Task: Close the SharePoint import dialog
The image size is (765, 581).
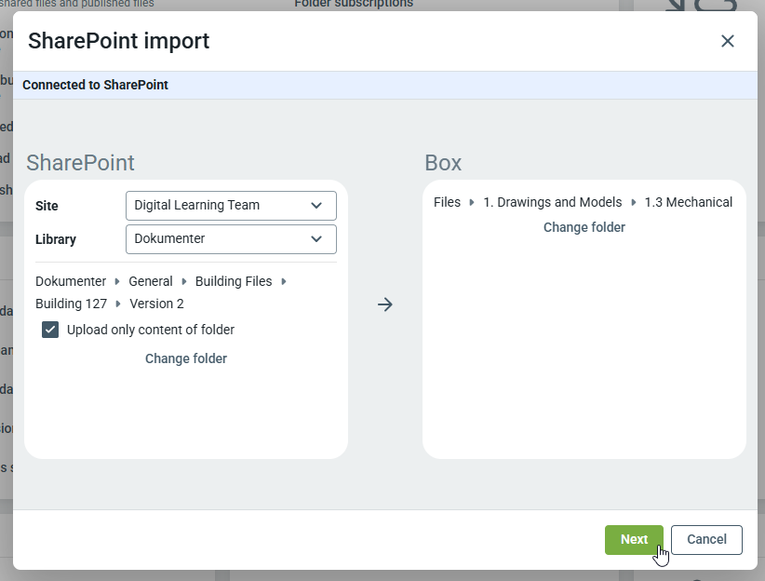Action: point(728,41)
